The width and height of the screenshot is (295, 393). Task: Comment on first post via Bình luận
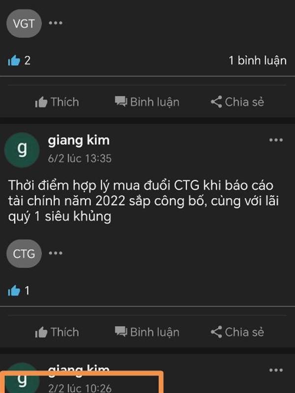[147, 102]
